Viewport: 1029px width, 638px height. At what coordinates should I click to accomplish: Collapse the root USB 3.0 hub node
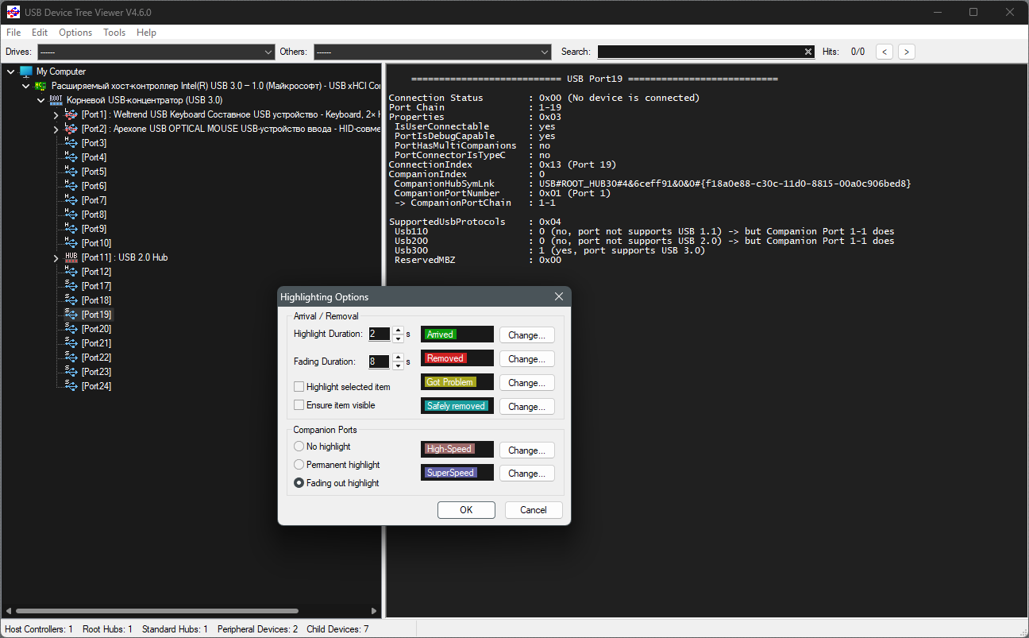(41, 100)
